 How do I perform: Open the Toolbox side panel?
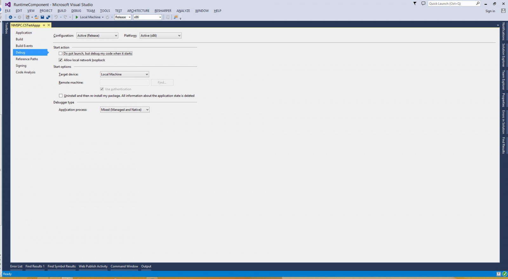[x=6, y=28]
